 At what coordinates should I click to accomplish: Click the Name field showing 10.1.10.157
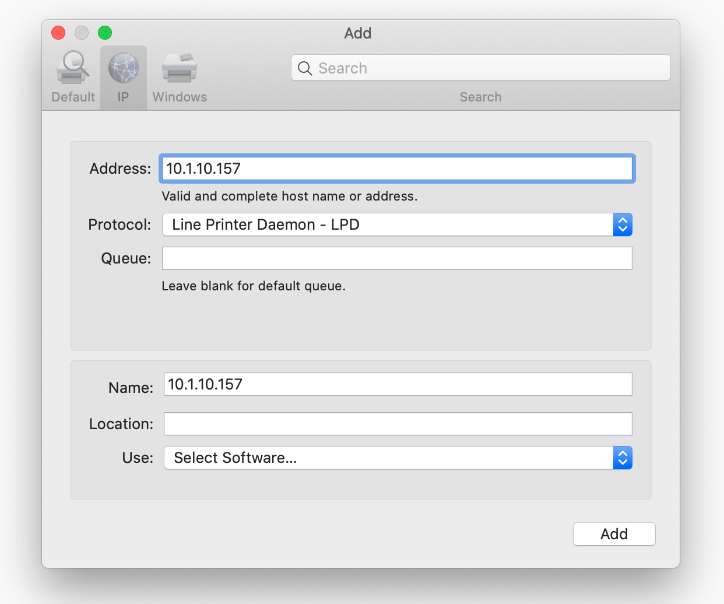point(398,384)
